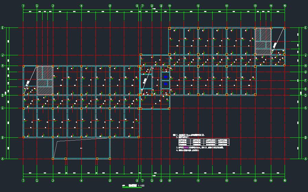
Task: Select yellow column at axis K and 10
Action: point(170,28)
